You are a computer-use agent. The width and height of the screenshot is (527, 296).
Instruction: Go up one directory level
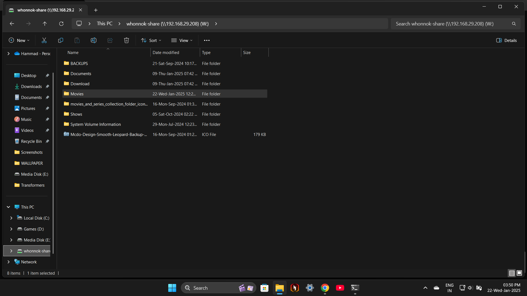point(45,24)
